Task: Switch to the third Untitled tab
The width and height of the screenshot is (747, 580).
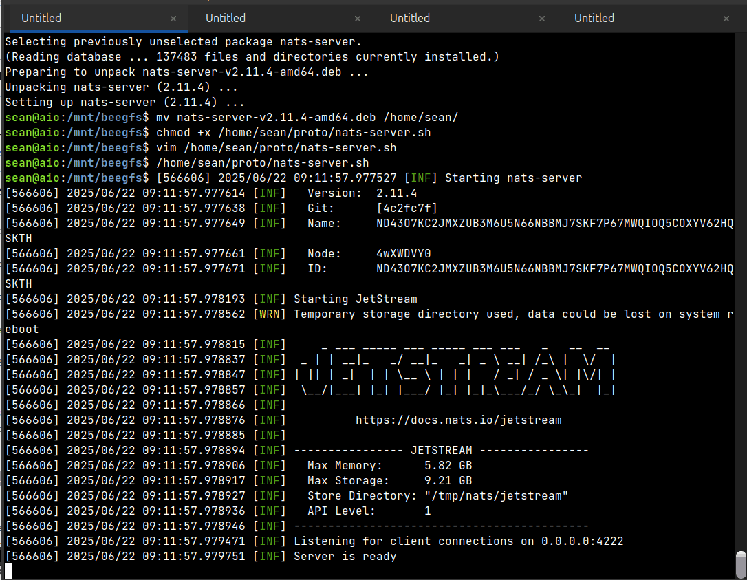Action: (464, 18)
